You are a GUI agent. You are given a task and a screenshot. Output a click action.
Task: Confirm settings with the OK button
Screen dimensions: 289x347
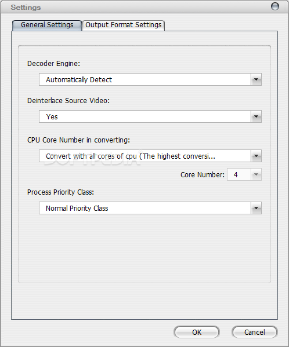click(197, 332)
